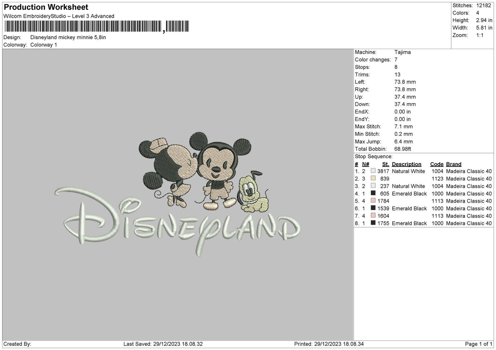Click the Disneyland embroidery design preview

[178, 194]
